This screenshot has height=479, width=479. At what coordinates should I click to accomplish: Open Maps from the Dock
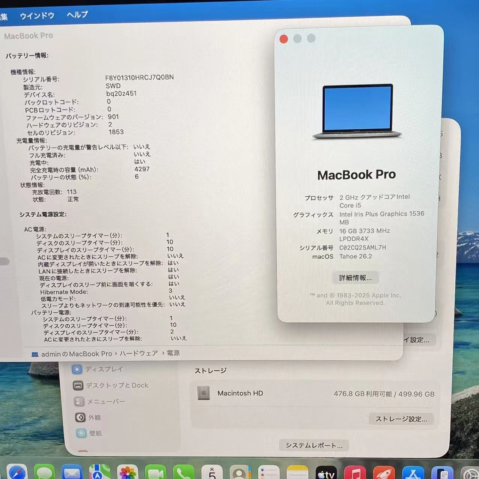tap(100, 473)
